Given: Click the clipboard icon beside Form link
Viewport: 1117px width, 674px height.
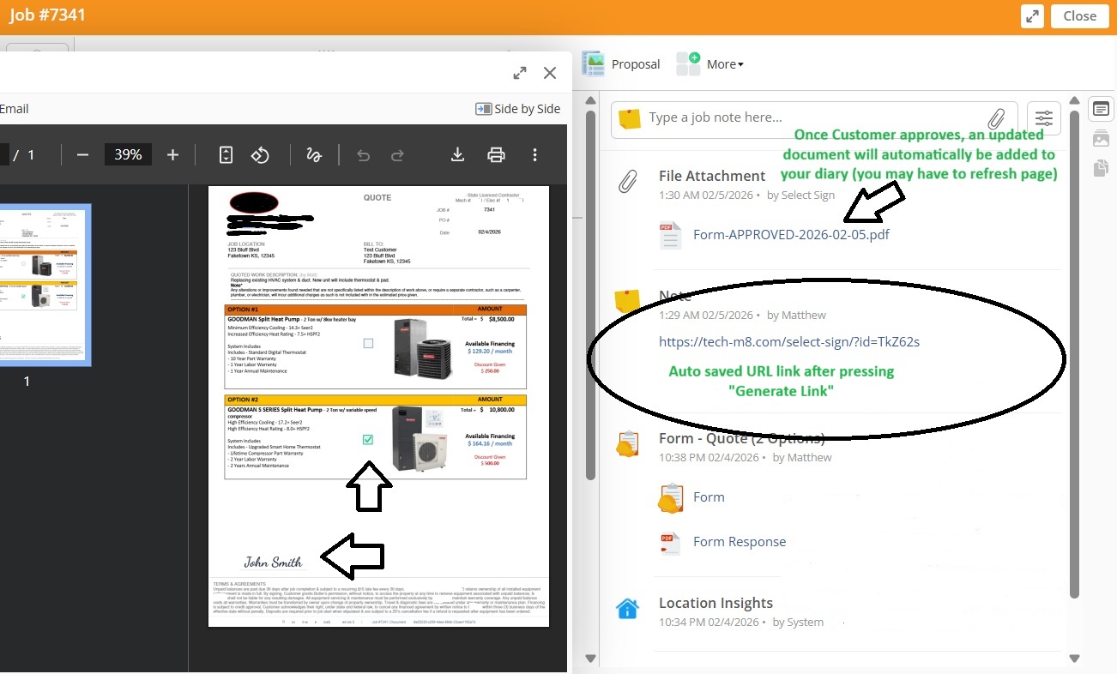Looking at the screenshot, I should pos(670,498).
